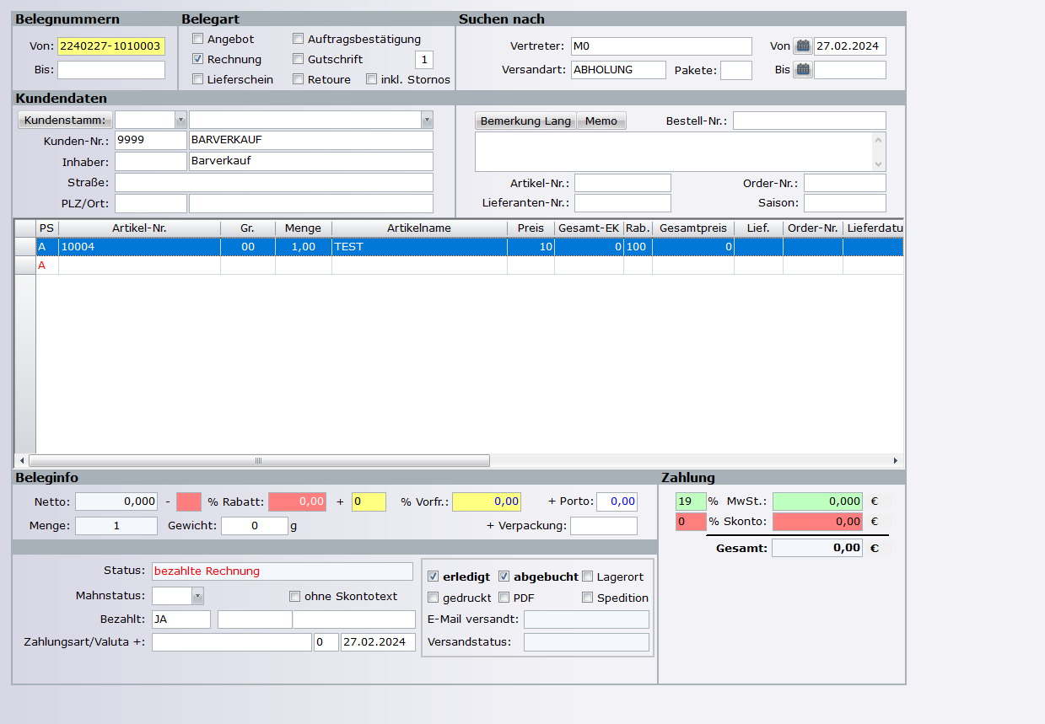Viewport: 1045px width, 724px height.
Task: Click the table scrollbar left arrow
Action: pyautogui.click(x=21, y=461)
